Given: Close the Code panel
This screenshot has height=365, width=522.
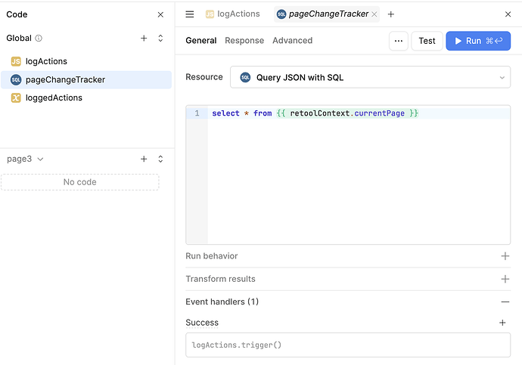Looking at the screenshot, I should click(x=160, y=14).
